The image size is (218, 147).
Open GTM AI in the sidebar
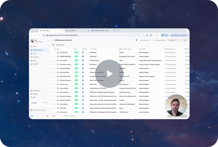pyautogui.click(x=34, y=64)
